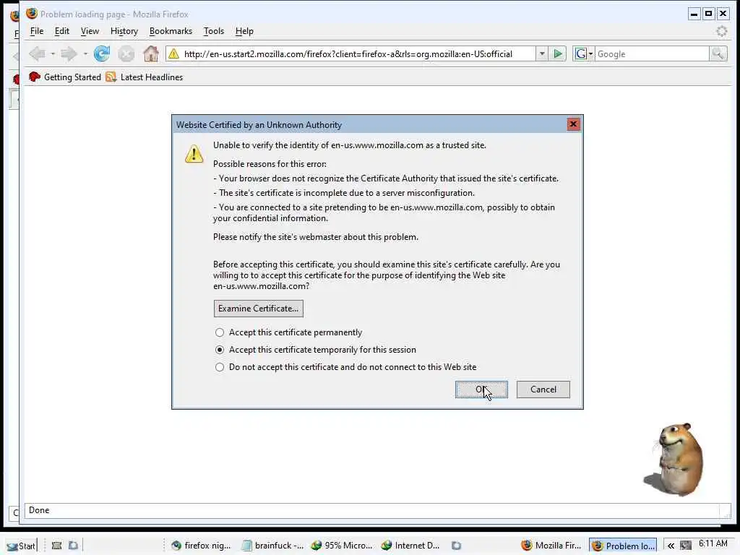Switch to the firefox nig... taskbar item
This screenshot has width=740, height=555.
[x=202, y=546]
